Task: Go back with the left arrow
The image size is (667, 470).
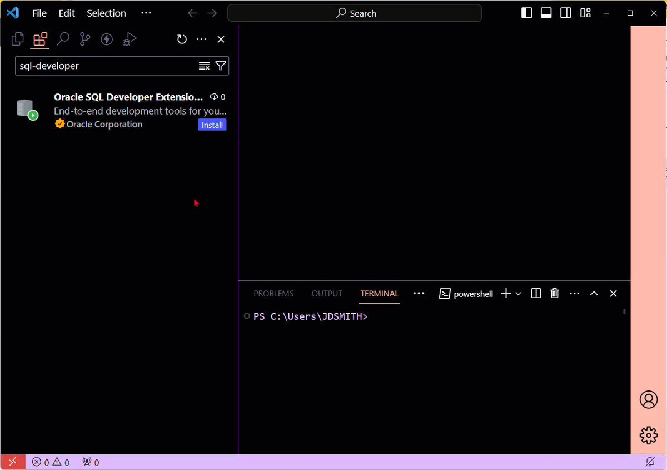Action: click(192, 13)
